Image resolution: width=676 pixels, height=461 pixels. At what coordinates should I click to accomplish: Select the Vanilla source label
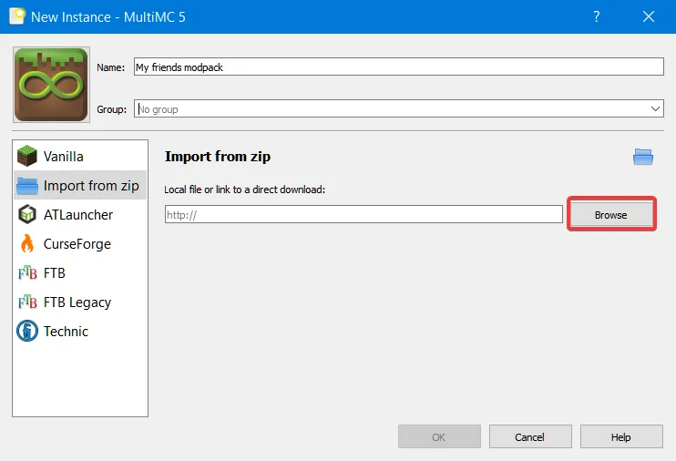pos(64,157)
